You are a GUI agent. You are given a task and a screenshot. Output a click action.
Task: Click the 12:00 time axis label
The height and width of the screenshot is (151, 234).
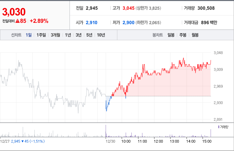pyautogui.click(x=158, y=141)
